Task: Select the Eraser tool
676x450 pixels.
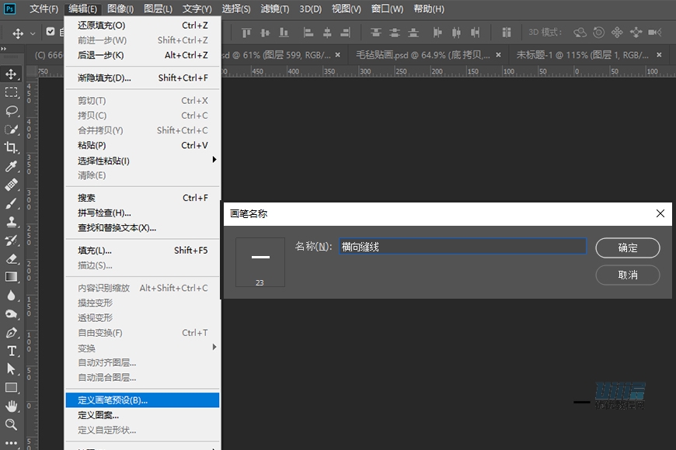Action: pos(11,259)
